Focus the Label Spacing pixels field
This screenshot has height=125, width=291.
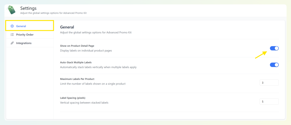click(x=269, y=102)
